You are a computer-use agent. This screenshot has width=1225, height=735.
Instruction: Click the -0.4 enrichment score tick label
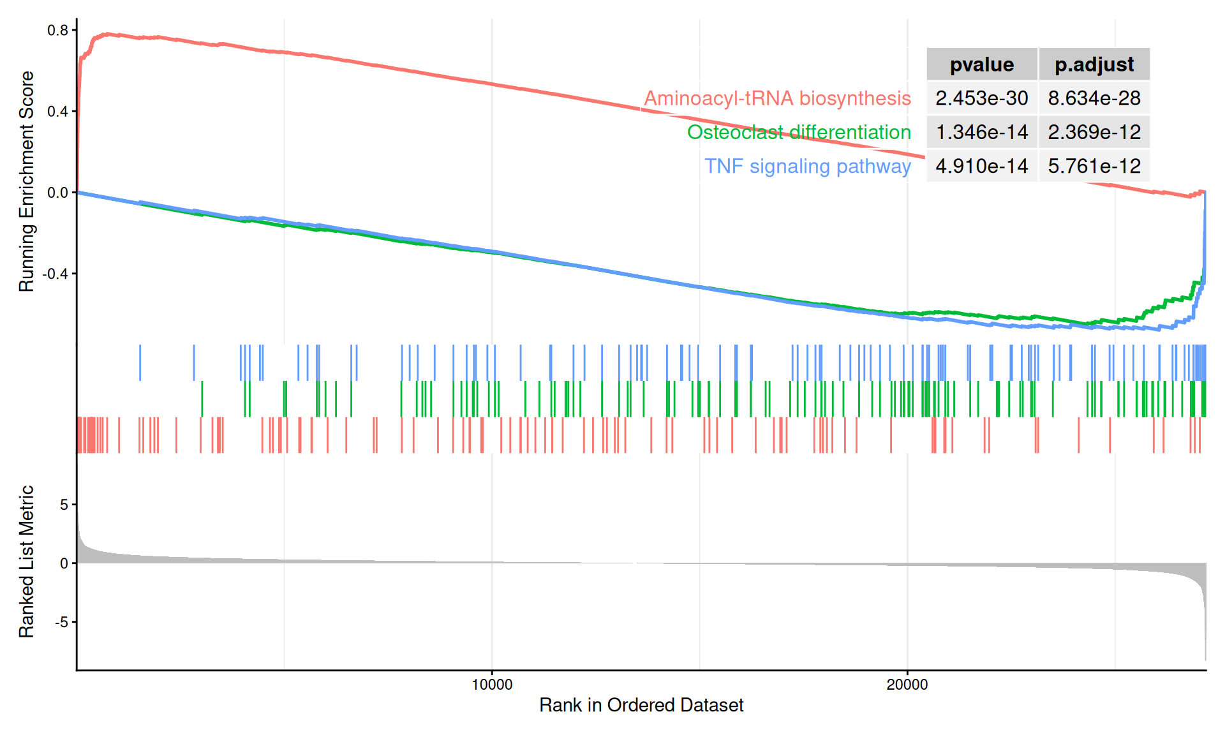[55, 274]
